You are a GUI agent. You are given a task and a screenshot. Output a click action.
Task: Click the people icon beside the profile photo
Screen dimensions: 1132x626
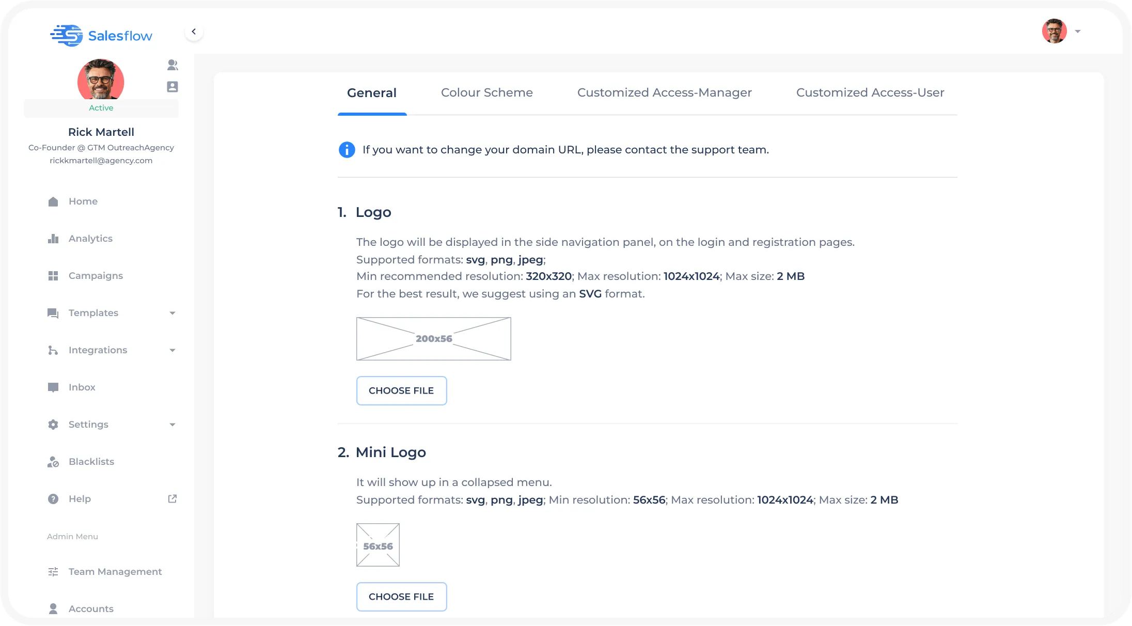pyautogui.click(x=172, y=65)
